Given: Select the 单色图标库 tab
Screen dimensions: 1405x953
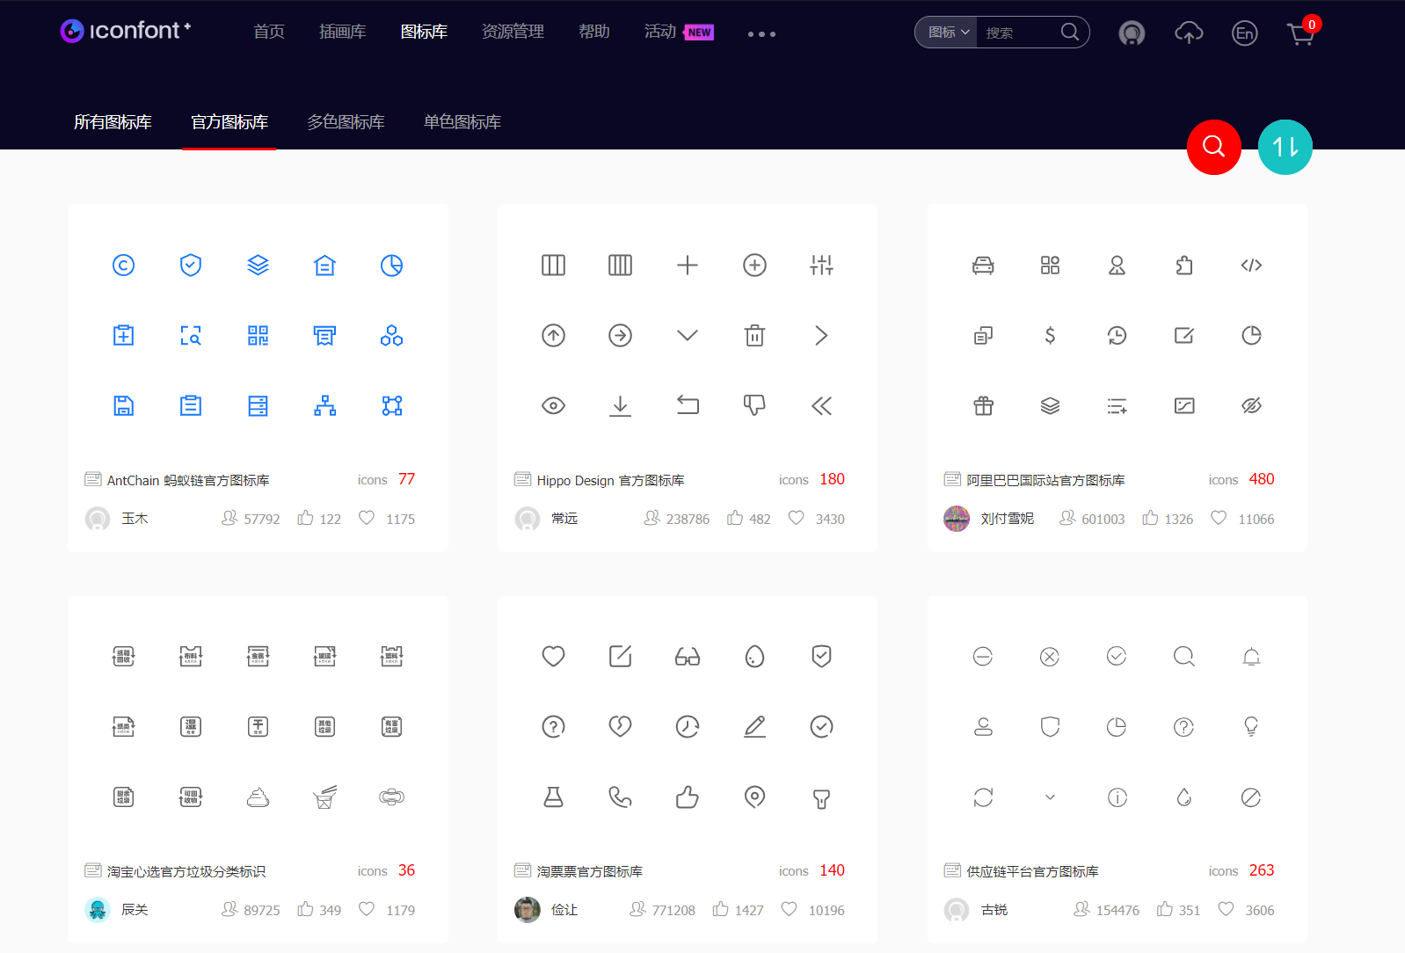Looking at the screenshot, I should tap(462, 122).
